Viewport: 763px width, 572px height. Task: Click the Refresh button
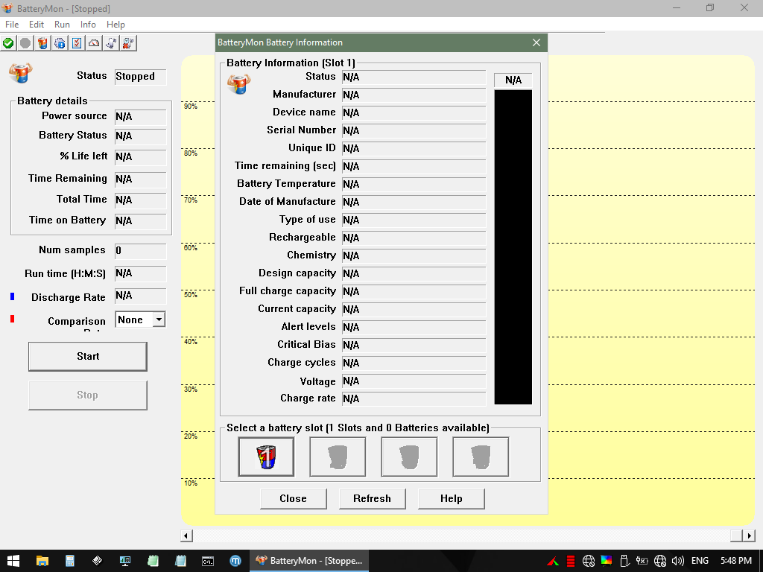coord(373,499)
